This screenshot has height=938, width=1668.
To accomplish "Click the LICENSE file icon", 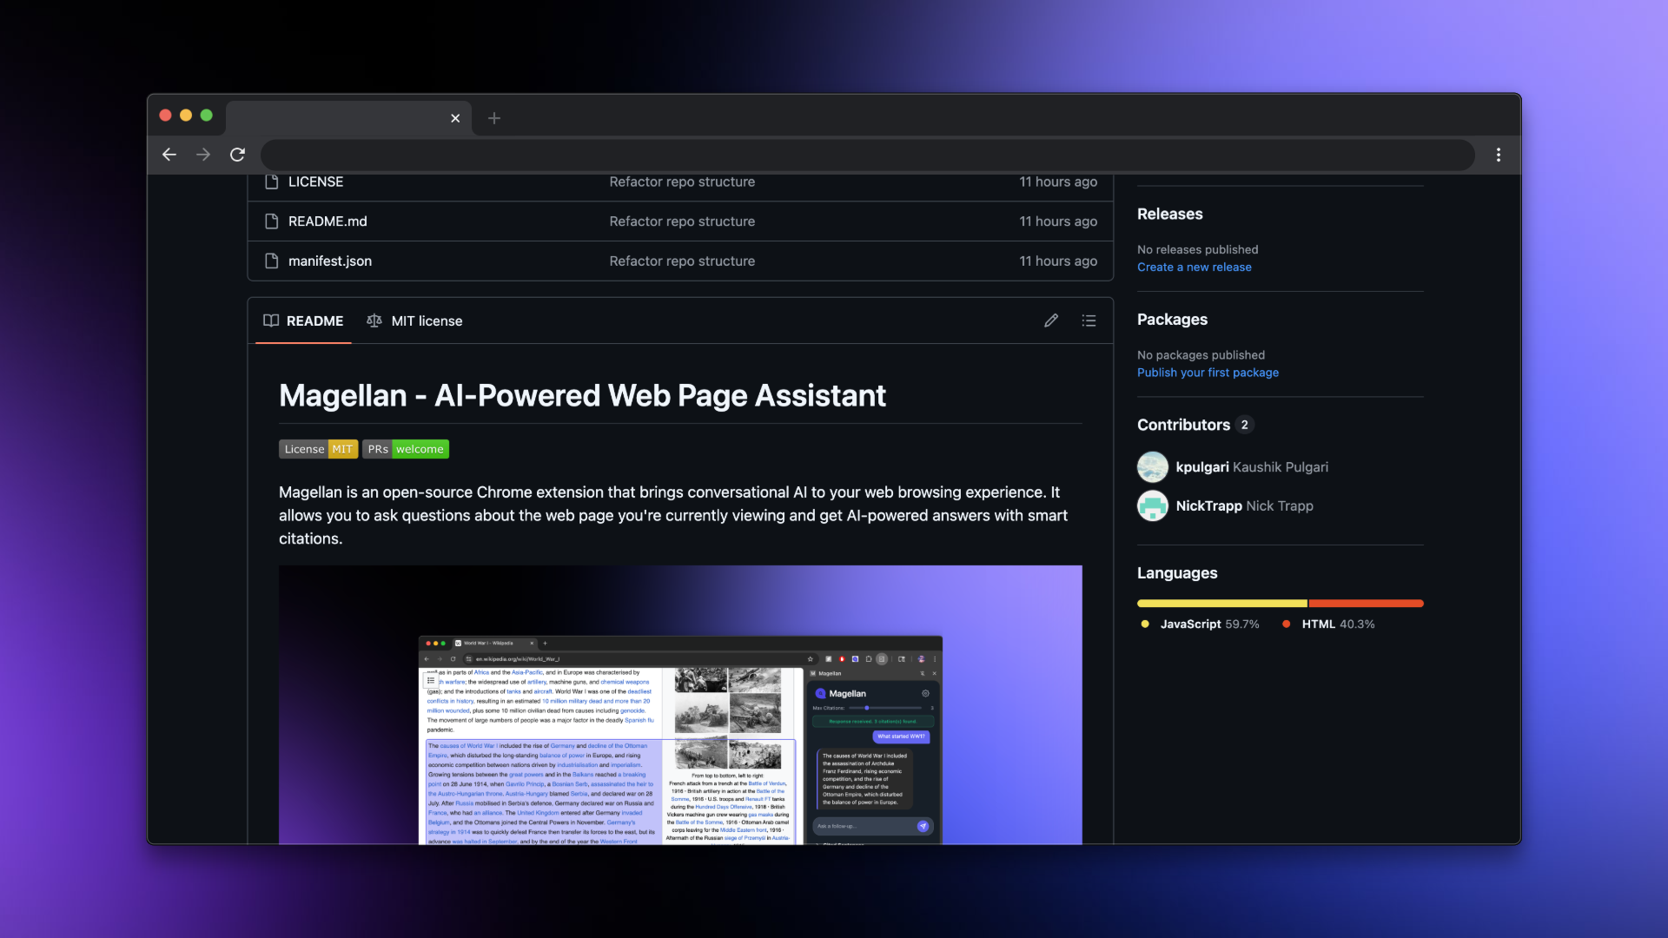I will click(271, 182).
